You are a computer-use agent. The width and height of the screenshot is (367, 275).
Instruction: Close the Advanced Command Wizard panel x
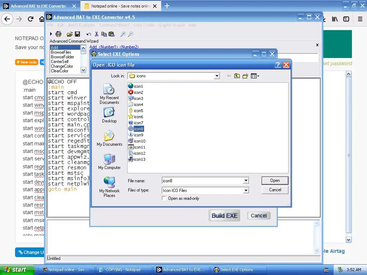317,45
